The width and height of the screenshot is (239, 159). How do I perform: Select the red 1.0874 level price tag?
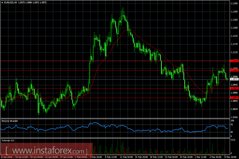[x=234, y=97]
